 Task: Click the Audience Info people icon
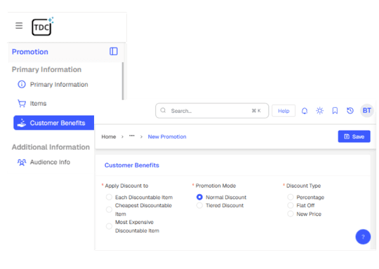[x=22, y=162]
